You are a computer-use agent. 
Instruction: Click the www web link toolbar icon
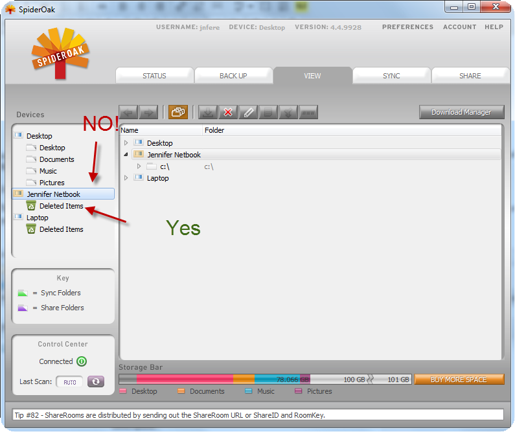pyautogui.click(x=308, y=113)
